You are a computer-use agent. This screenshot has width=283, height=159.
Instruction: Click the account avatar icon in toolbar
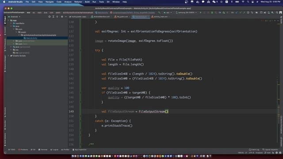click(x=280, y=13)
